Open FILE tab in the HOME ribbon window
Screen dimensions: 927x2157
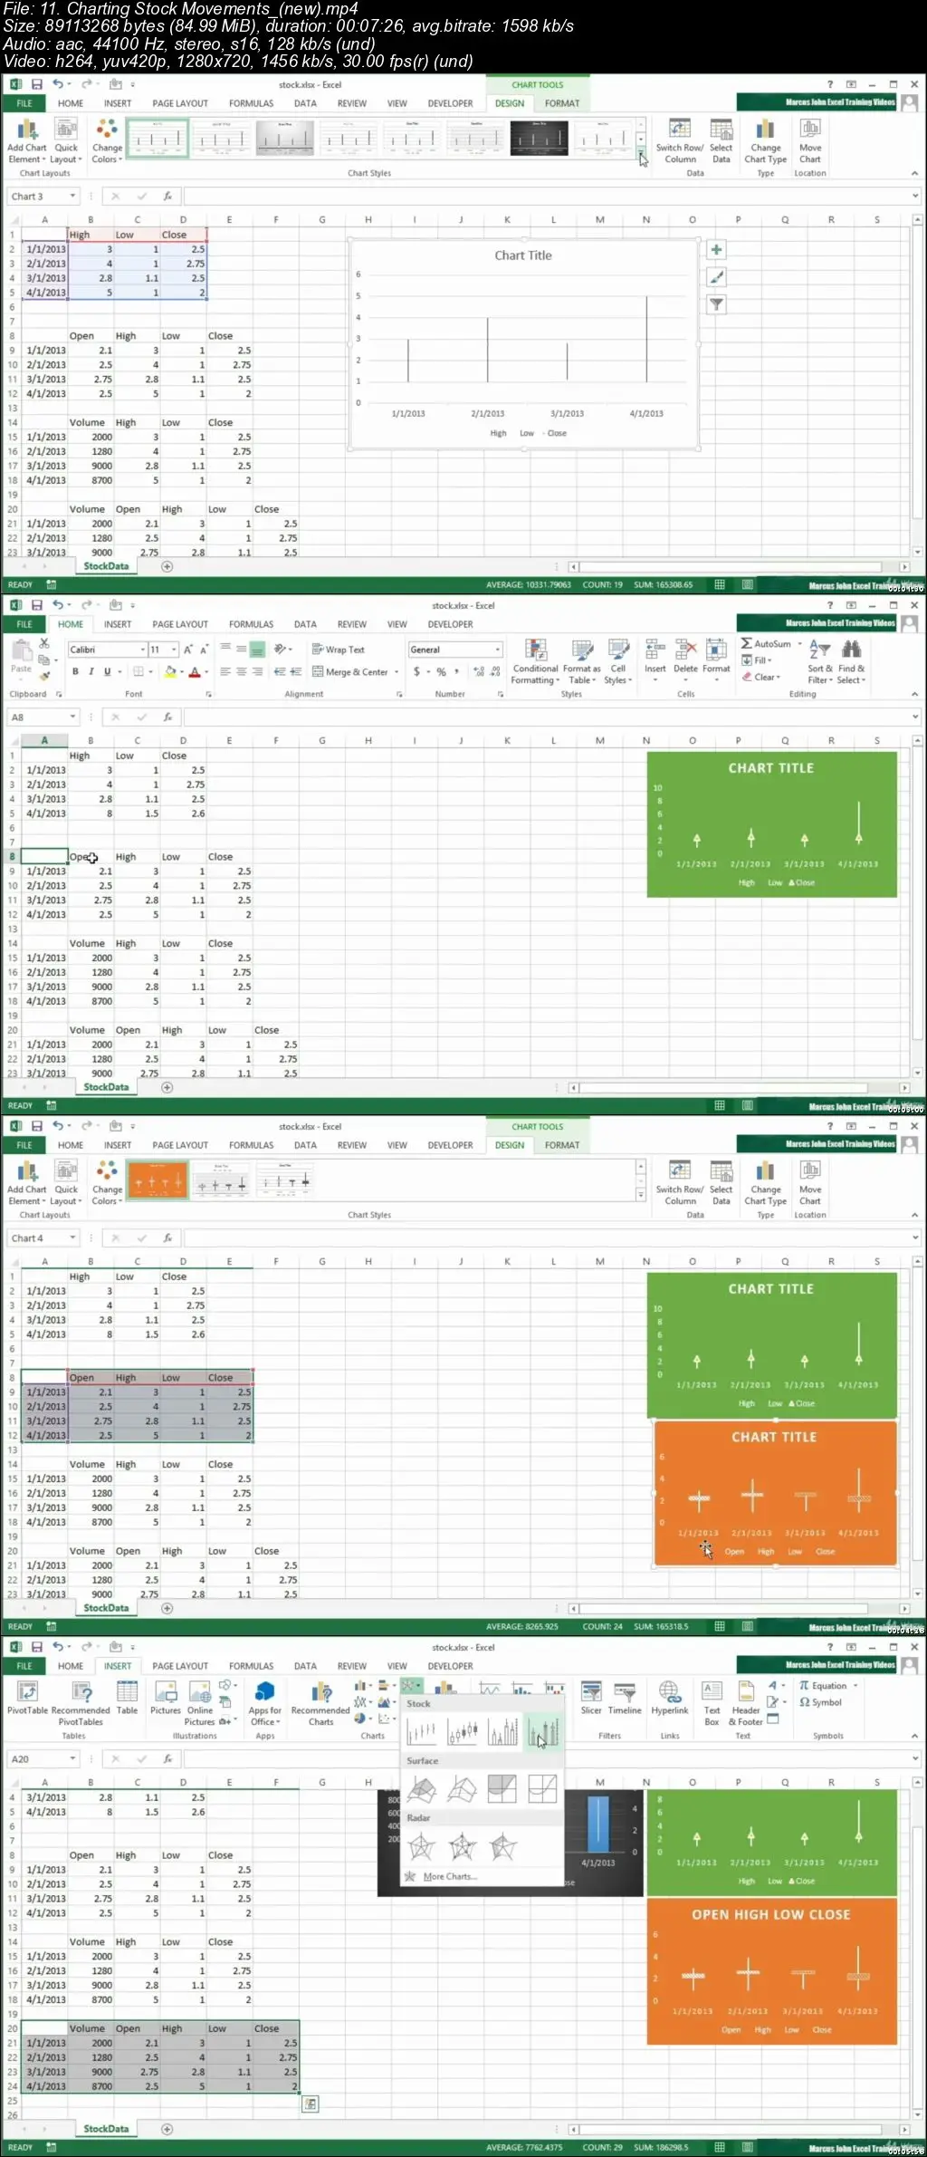(24, 624)
